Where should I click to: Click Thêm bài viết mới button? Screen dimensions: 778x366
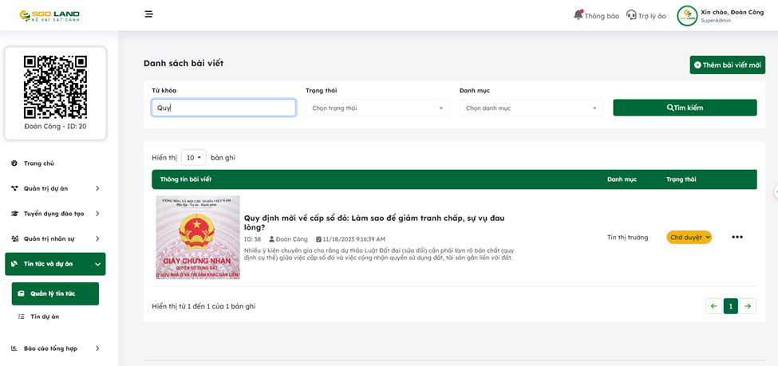click(x=727, y=65)
